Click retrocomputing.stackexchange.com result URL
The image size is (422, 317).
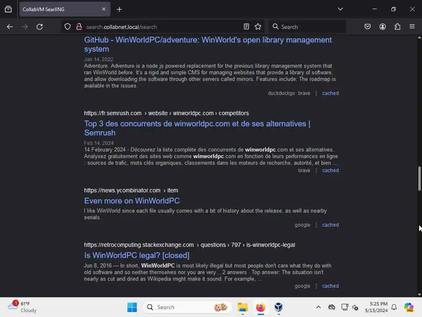(190, 245)
